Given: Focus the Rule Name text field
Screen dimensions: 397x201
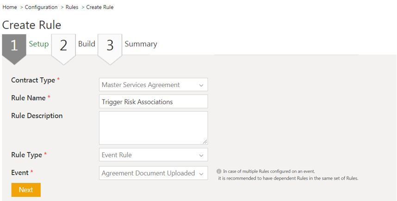Looking at the screenshot, I should coord(153,102).
